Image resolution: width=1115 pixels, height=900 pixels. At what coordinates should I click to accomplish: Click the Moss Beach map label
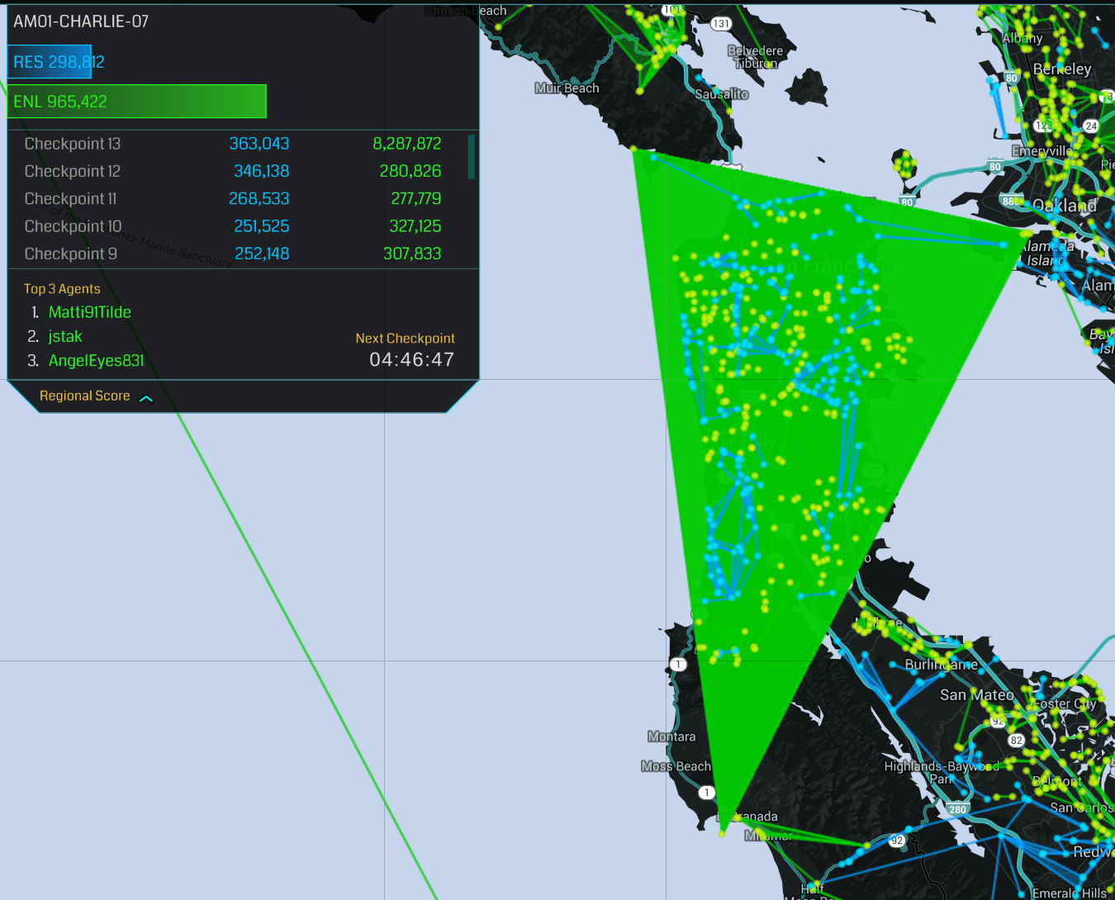(676, 766)
